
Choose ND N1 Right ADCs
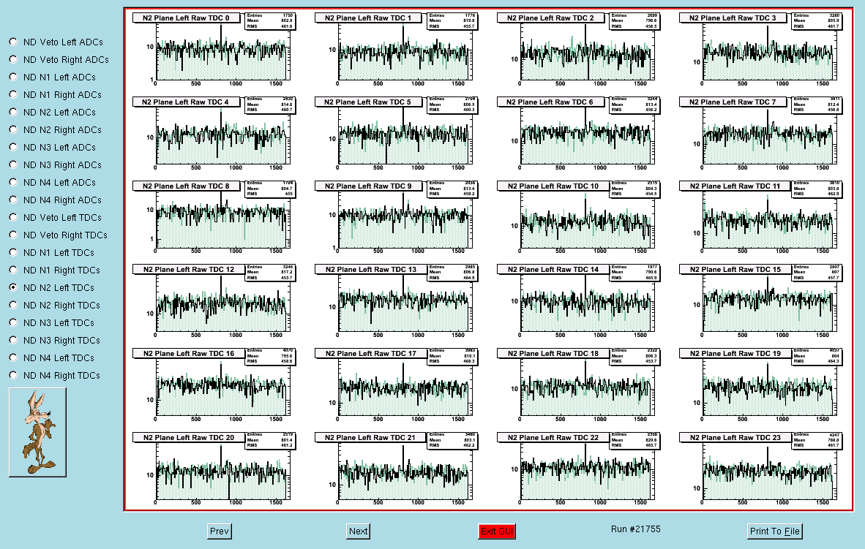click(13, 95)
